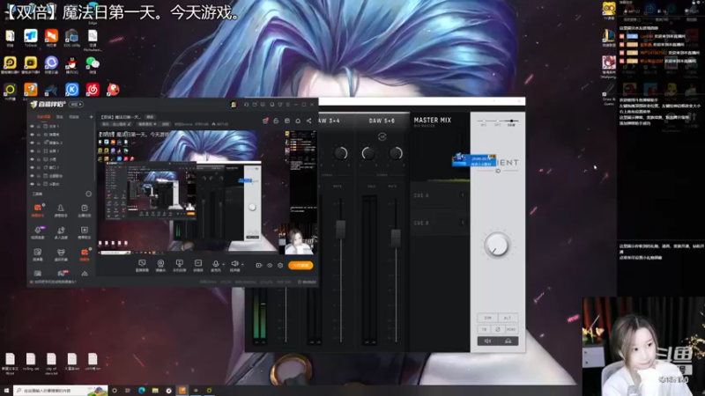The image size is (705, 396).
Task: Launch the QQ penguin desktop icon
Action: coord(71,63)
